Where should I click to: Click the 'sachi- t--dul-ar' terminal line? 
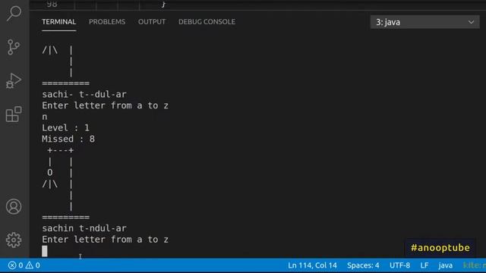coord(84,94)
